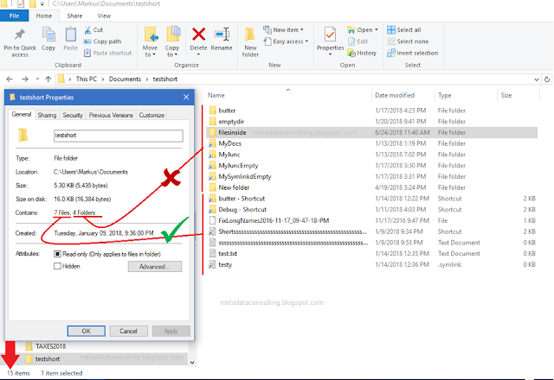Go back with the Back arrow

tap(10, 79)
